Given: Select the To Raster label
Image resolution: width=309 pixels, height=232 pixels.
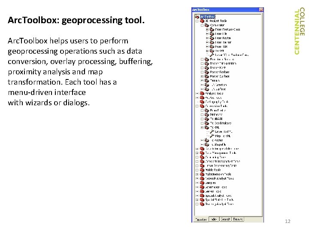Looking at the screenshot, I should point(217,140).
